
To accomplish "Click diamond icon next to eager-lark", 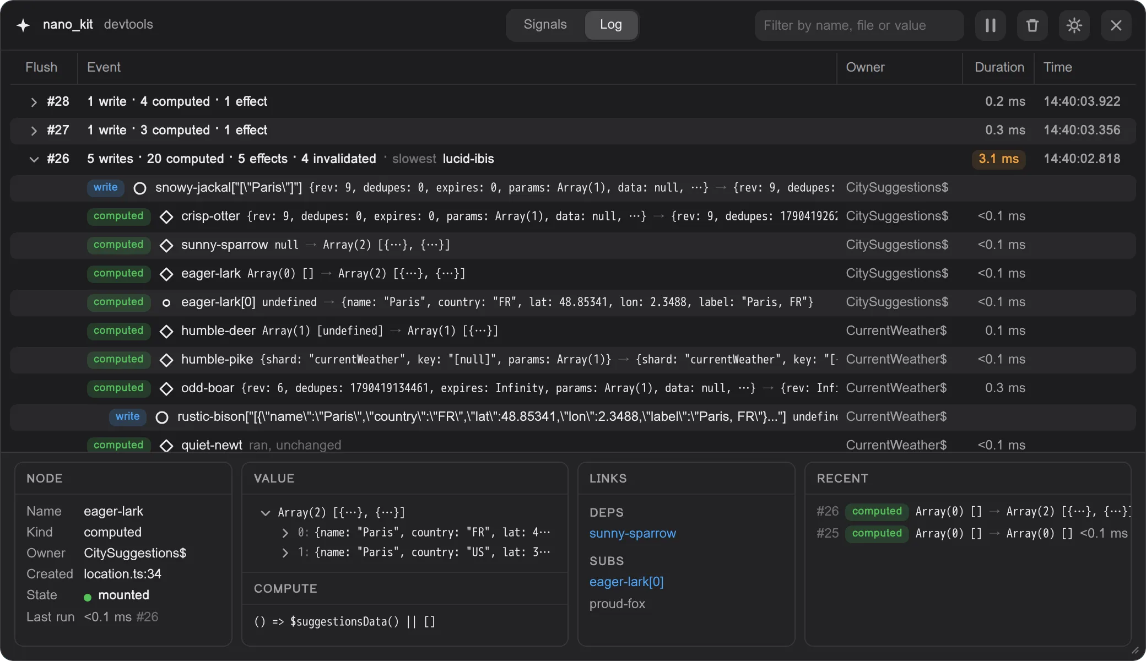I will [166, 274].
